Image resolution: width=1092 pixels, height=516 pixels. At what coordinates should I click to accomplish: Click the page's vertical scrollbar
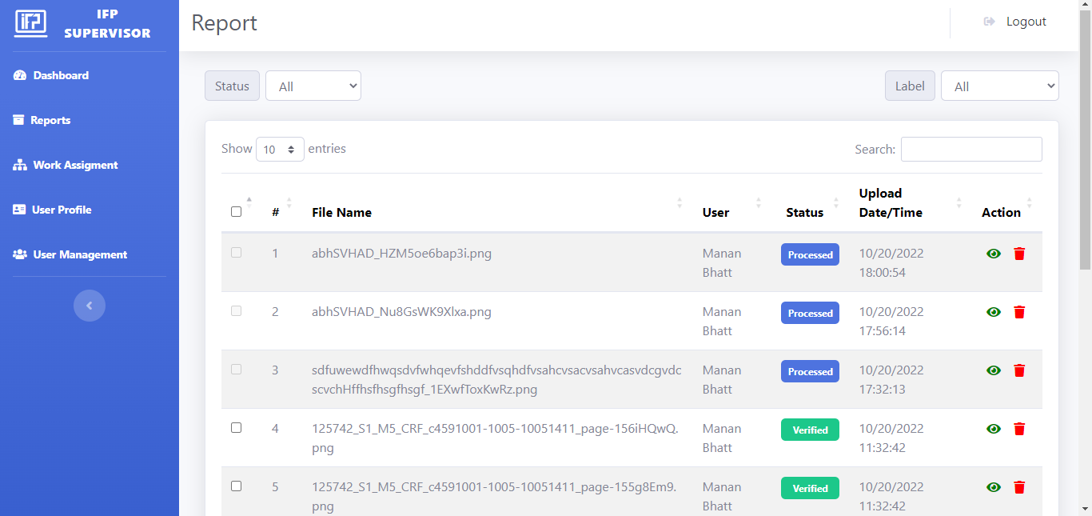[1085, 136]
